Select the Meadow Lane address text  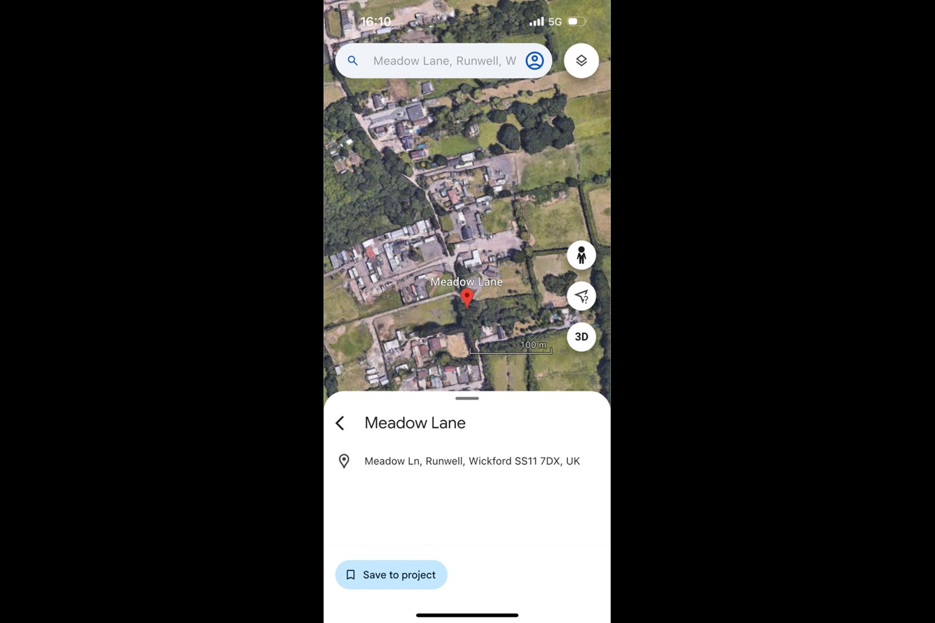pyautogui.click(x=472, y=461)
